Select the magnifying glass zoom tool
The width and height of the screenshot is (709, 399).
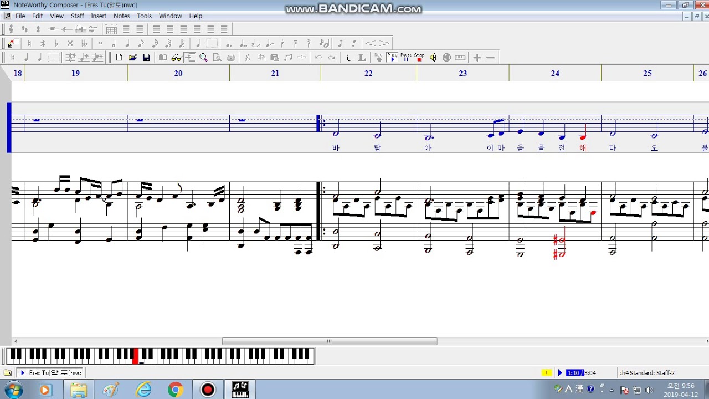click(203, 58)
